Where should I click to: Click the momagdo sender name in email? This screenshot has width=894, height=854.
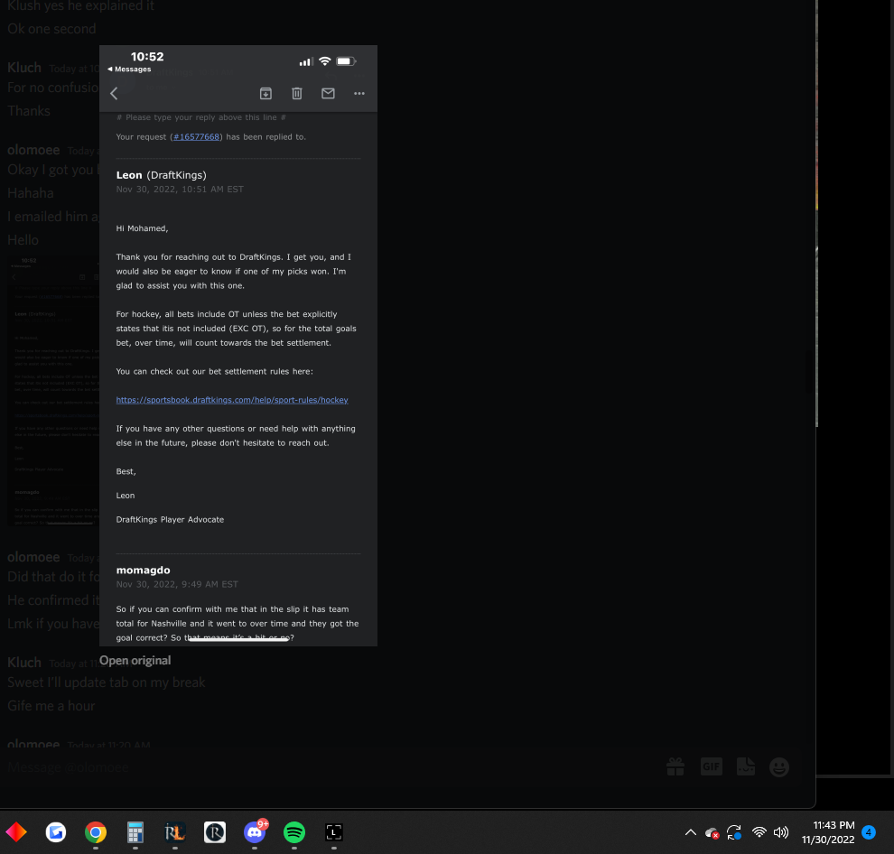[x=143, y=571]
